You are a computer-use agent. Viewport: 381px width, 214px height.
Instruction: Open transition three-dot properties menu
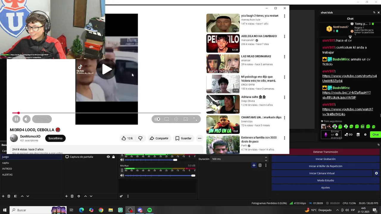[266, 165]
